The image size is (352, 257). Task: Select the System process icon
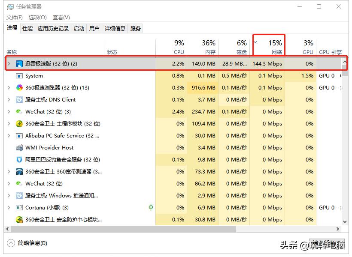coord(18,75)
